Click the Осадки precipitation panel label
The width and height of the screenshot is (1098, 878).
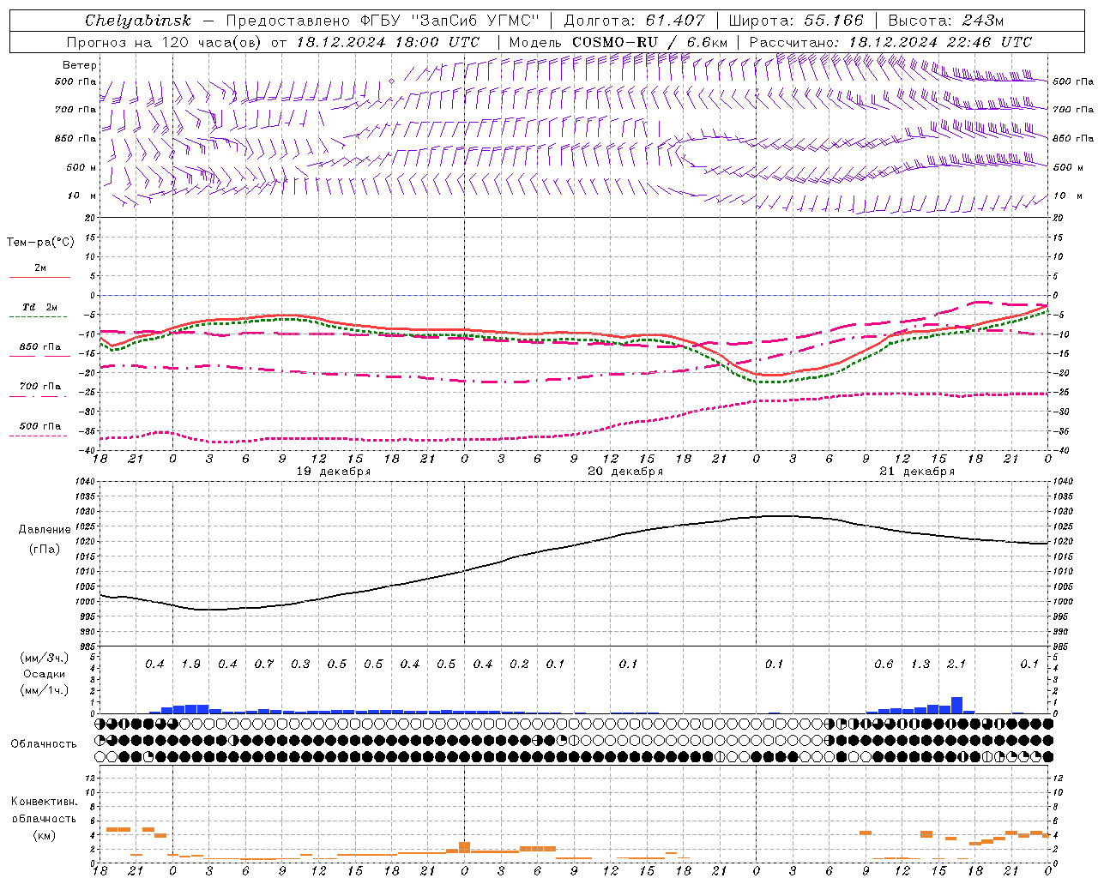(x=44, y=674)
